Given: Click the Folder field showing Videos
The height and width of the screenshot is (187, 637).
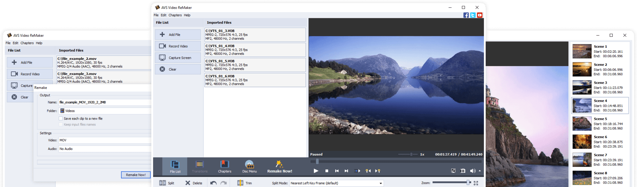Looking at the screenshot, I should (x=105, y=111).
